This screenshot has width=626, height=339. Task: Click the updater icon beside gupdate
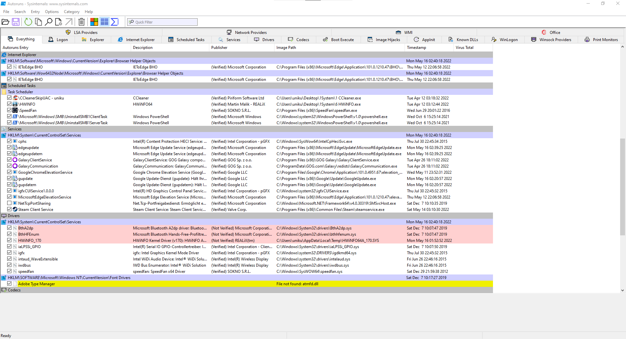[x=15, y=178]
